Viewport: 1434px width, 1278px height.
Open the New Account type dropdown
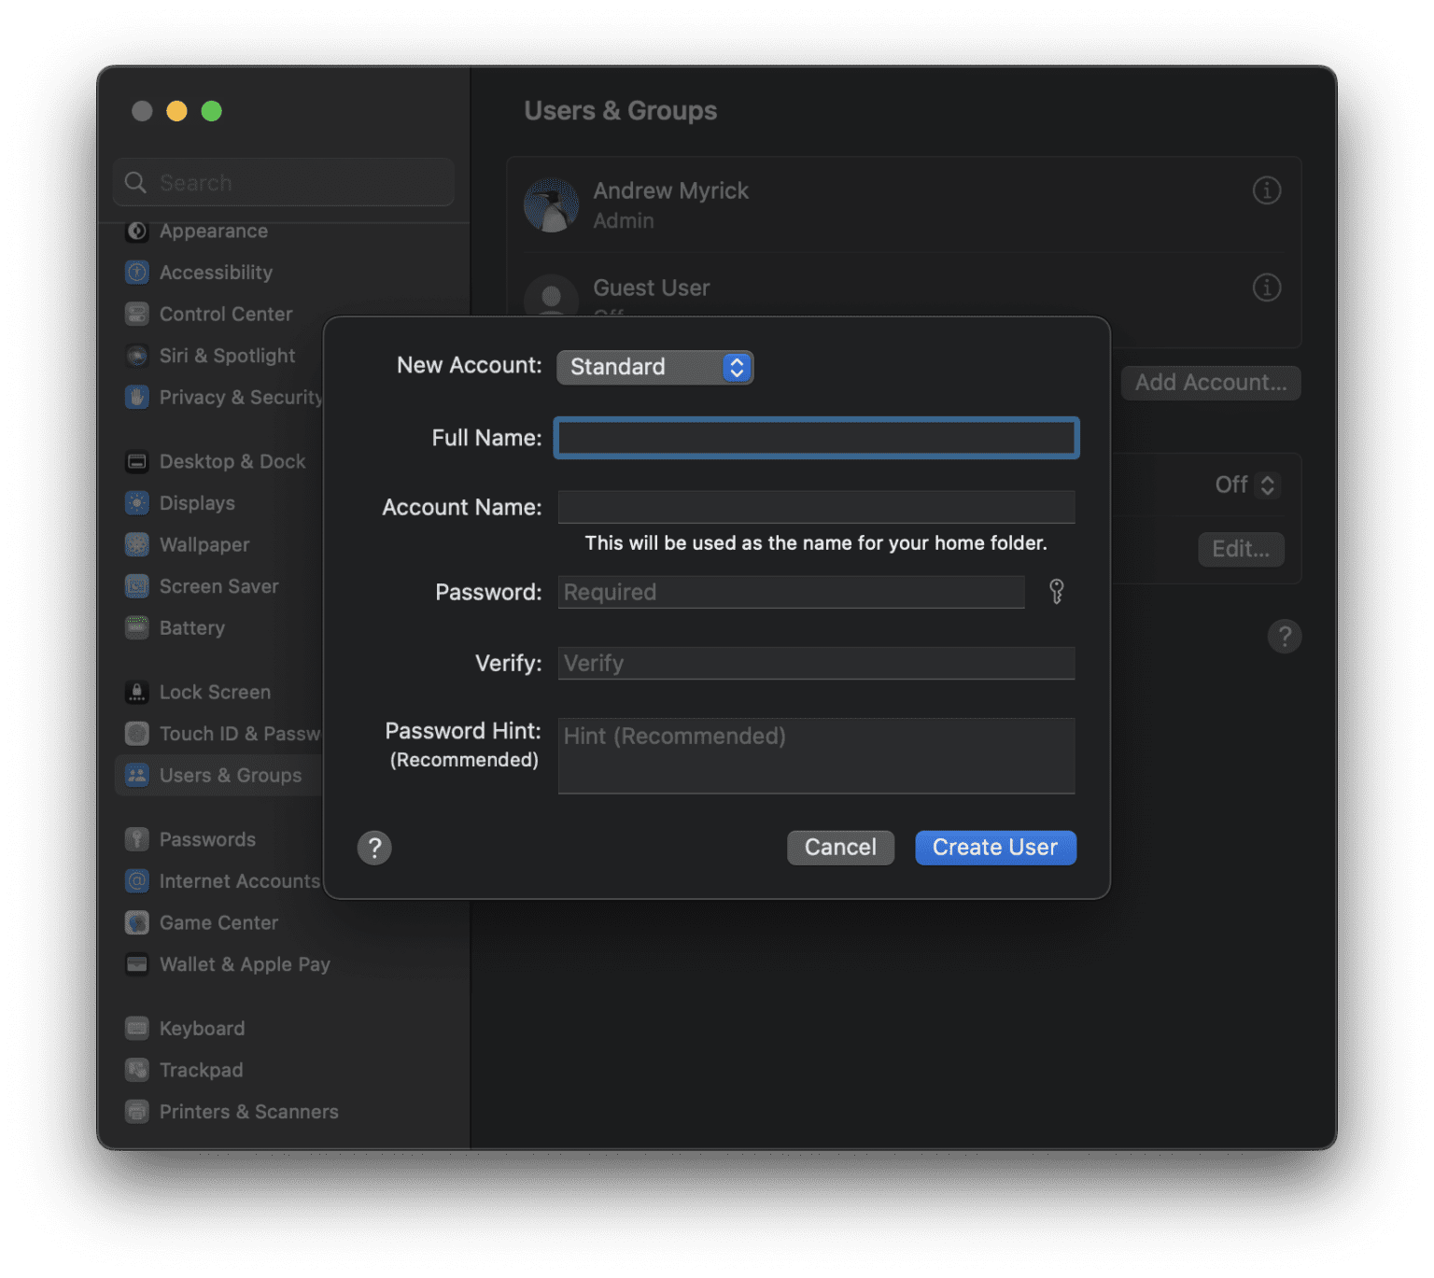point(654,367)
